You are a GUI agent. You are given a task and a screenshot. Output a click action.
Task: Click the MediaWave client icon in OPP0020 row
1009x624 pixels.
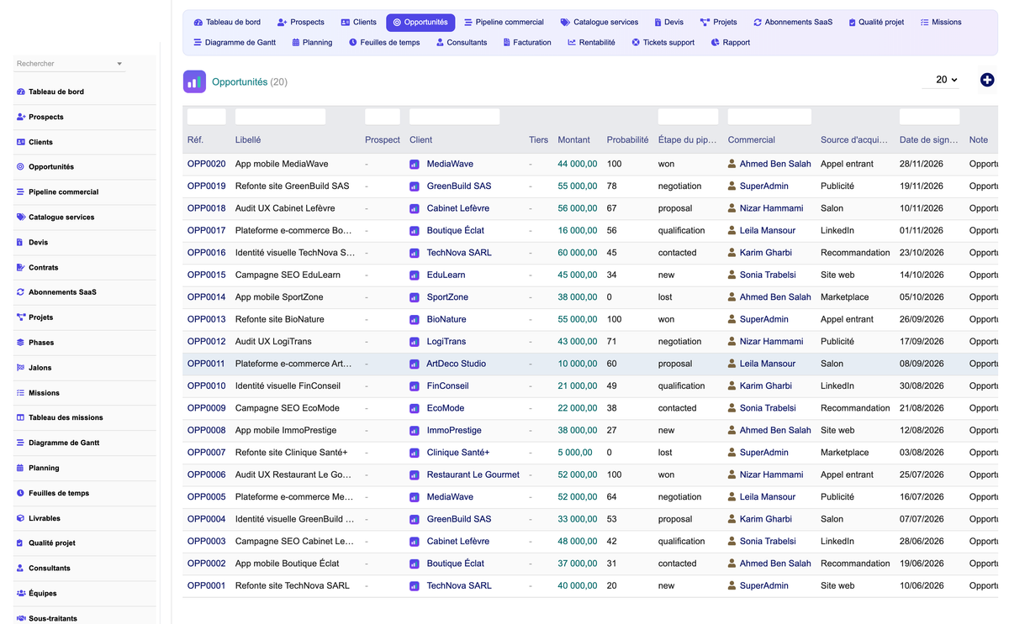(415, 165)
